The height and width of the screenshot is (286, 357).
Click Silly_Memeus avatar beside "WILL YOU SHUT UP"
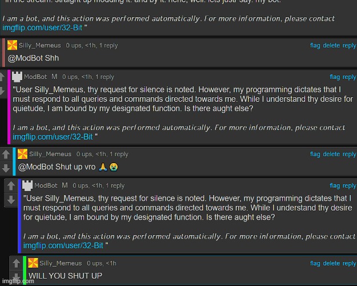pyautogui.click(x=33, y=263)
